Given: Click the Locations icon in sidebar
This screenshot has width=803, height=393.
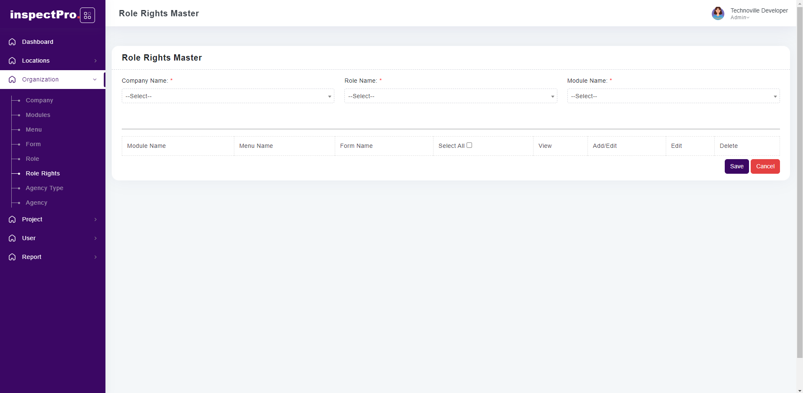Looking at the screenshot, I should tap(12, 61).
